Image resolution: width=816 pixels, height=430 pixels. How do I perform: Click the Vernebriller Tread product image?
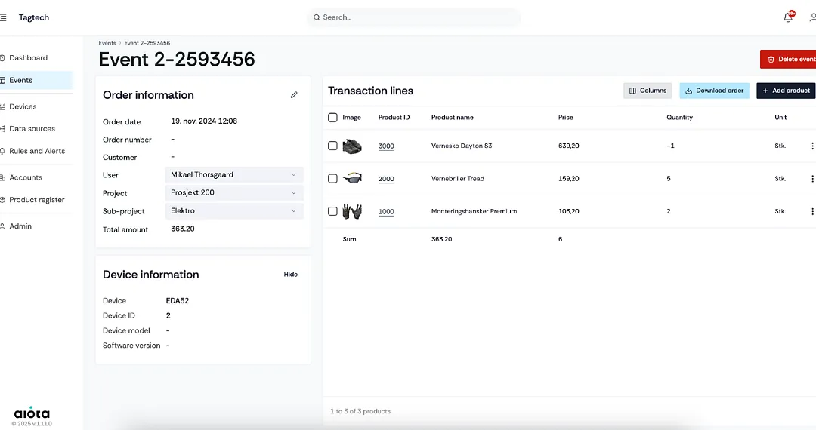click(x=352, y=179)
